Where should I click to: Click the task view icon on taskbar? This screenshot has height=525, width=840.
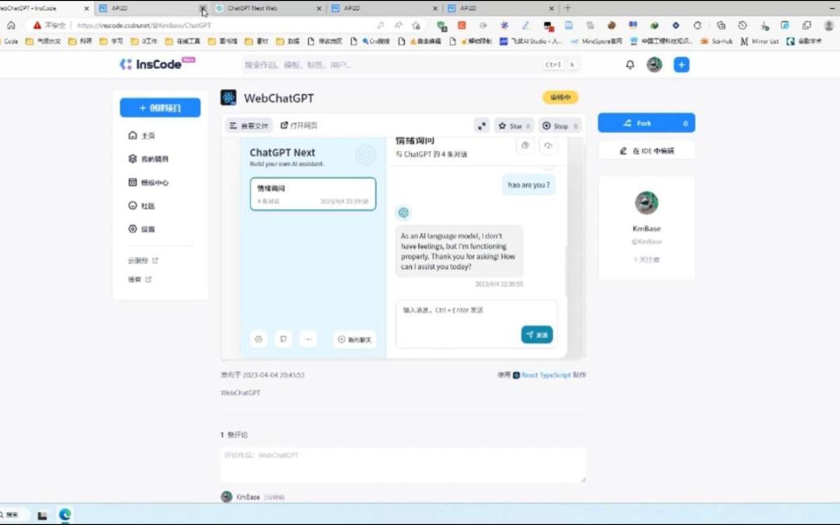coord(42,515)
